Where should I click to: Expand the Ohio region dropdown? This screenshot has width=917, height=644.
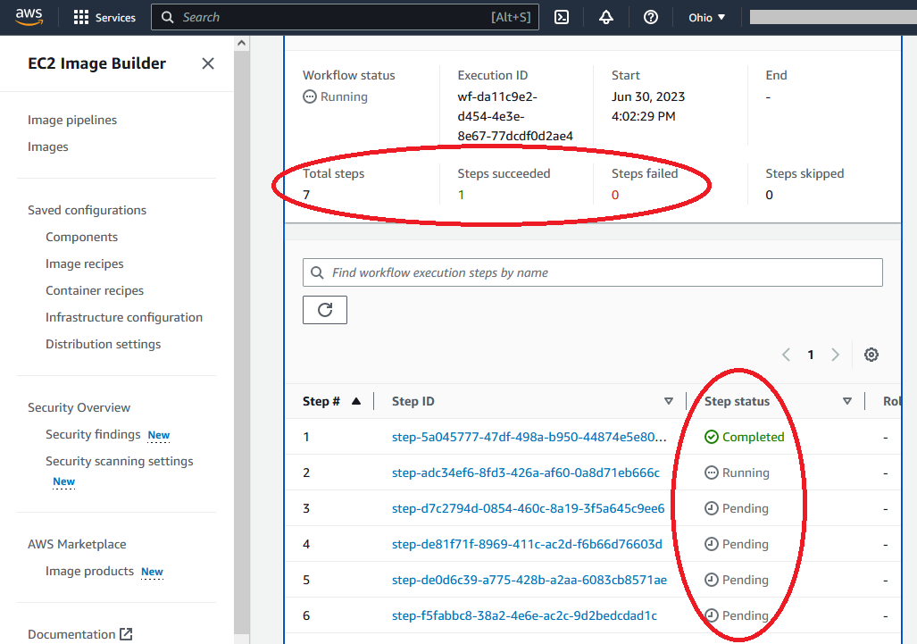[x=706, y=18]
